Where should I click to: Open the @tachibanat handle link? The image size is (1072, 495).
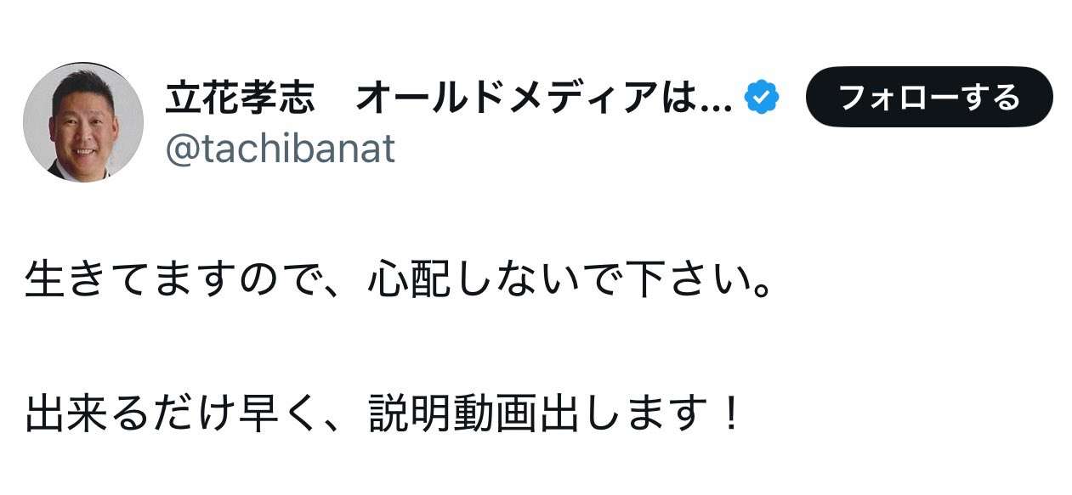(281, 149)
